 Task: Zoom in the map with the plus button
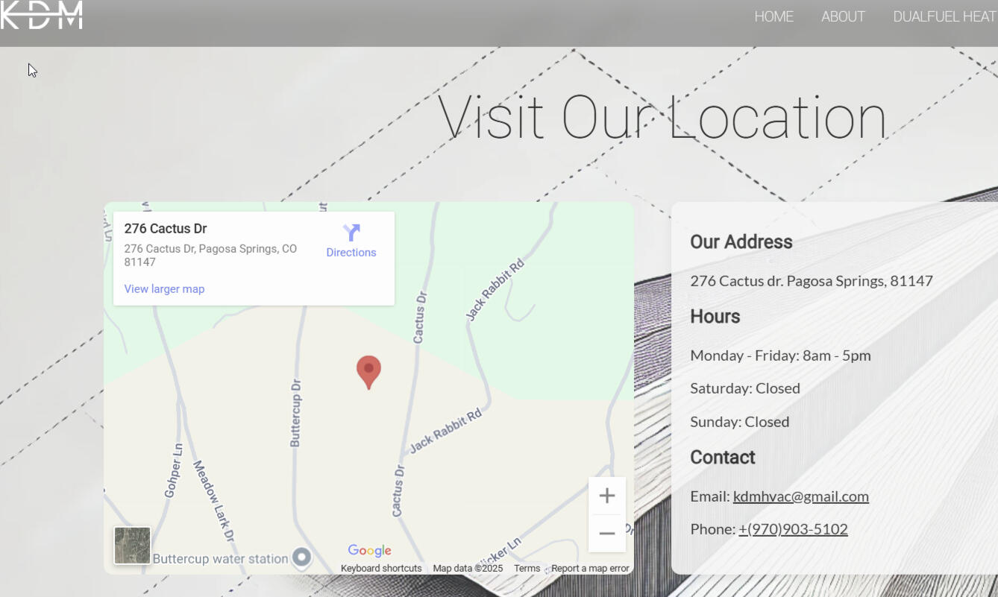click(x=606, y=496)
